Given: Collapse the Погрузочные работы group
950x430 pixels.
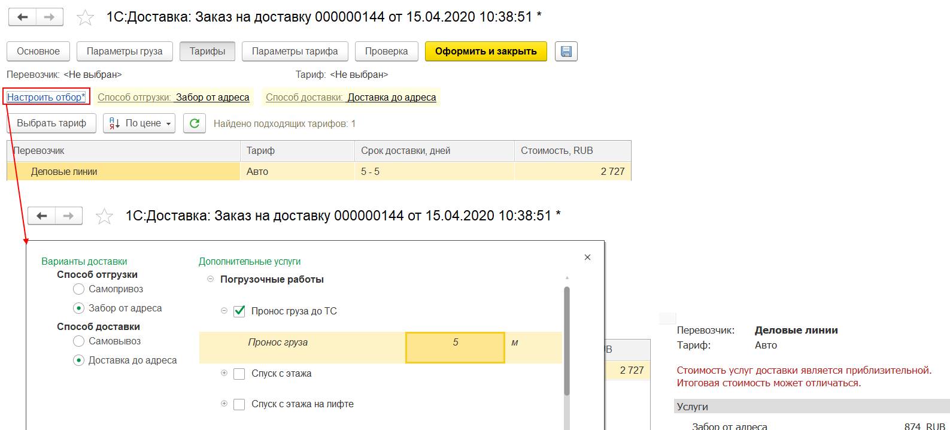Looking at the screenshot, I should [x=210, y=279].
